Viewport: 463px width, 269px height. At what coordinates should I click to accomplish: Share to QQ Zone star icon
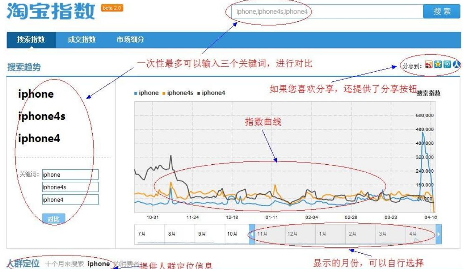pyautogui.click(x=438, y=65)
